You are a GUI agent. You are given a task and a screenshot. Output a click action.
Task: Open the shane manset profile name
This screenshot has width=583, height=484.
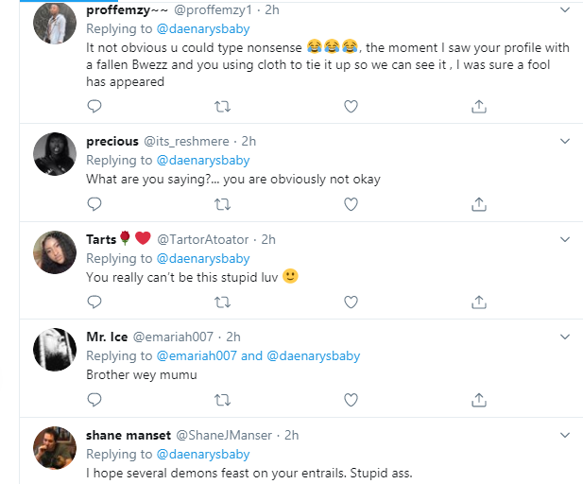pyautogui.click(x=129, y=435)
